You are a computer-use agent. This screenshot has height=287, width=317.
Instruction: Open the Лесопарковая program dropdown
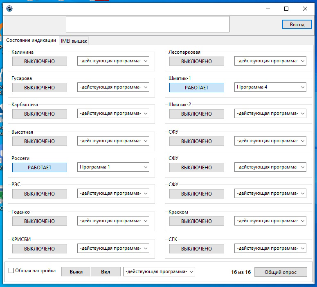pos(270,61)
